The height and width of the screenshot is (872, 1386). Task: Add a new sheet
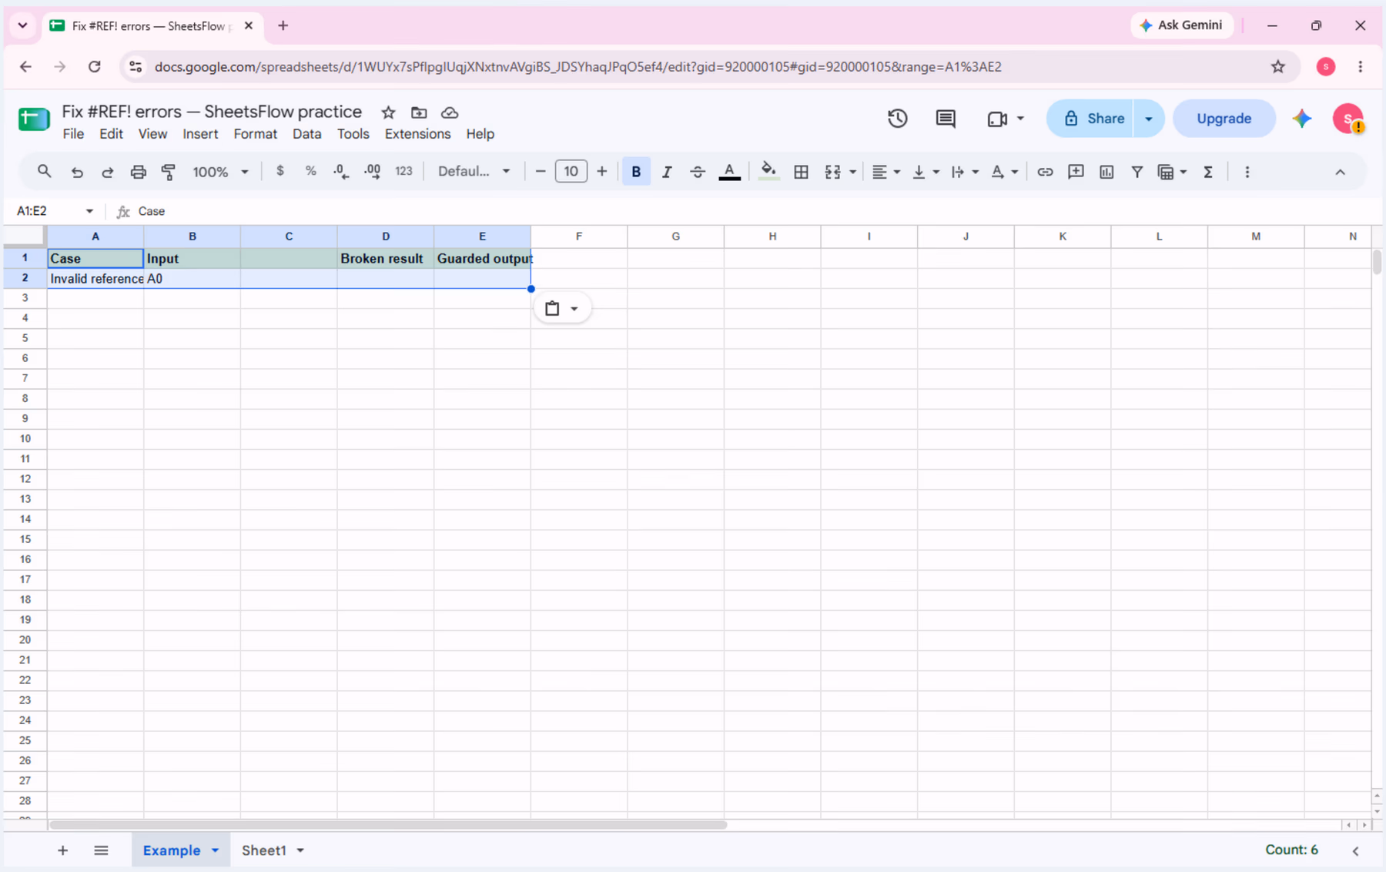click(62, 850)
